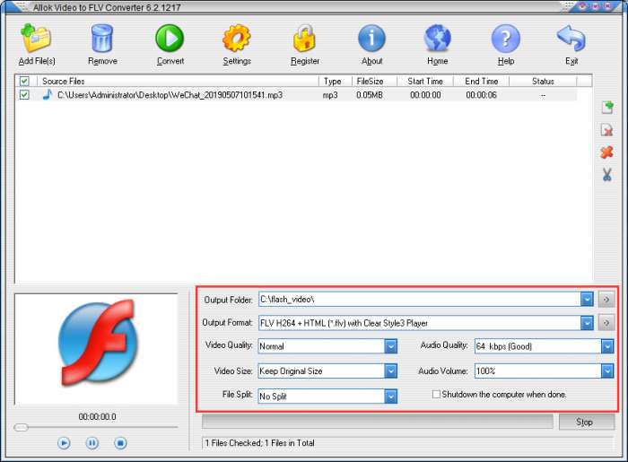628x462 pixels.
Task: Click the 00:00:00 start time cell
Action: click(425, 95)
